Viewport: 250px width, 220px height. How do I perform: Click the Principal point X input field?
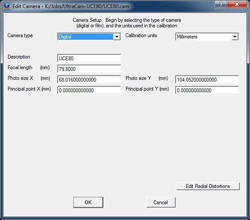click(89, 90)
